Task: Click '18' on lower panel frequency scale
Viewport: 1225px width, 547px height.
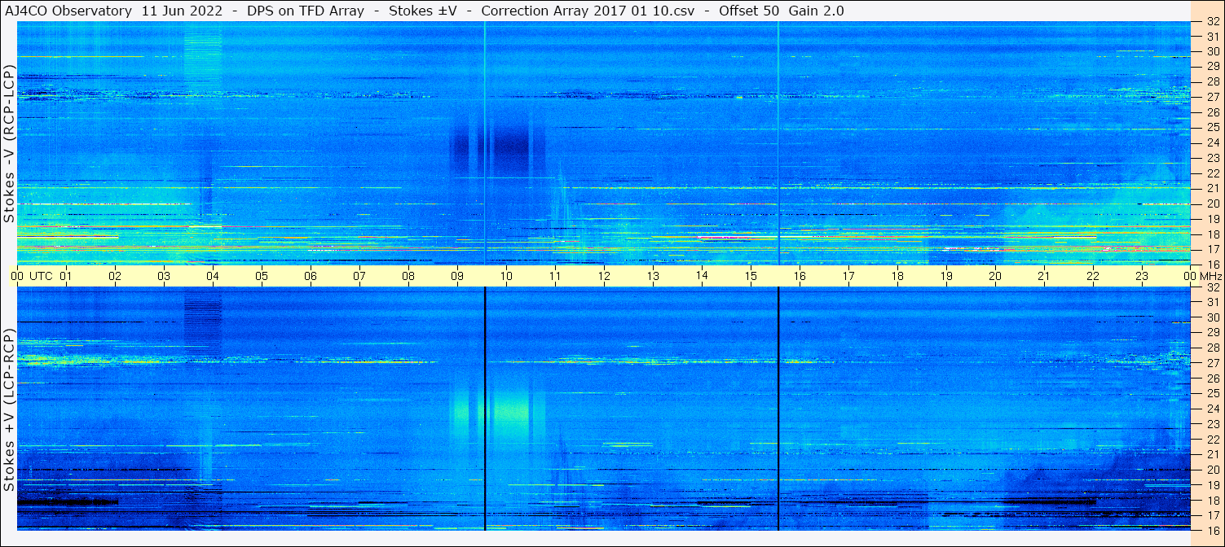Action: (x=1213, y=501)
